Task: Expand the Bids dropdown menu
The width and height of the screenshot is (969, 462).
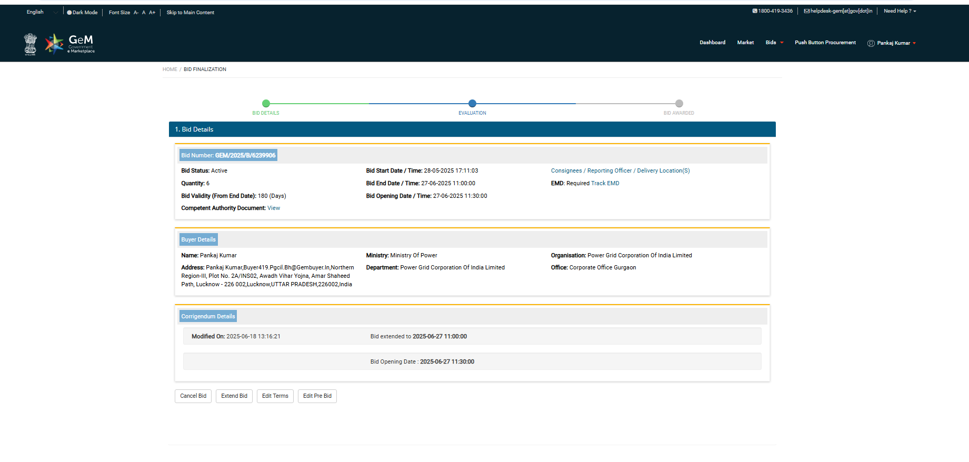Action: point(774,43)
